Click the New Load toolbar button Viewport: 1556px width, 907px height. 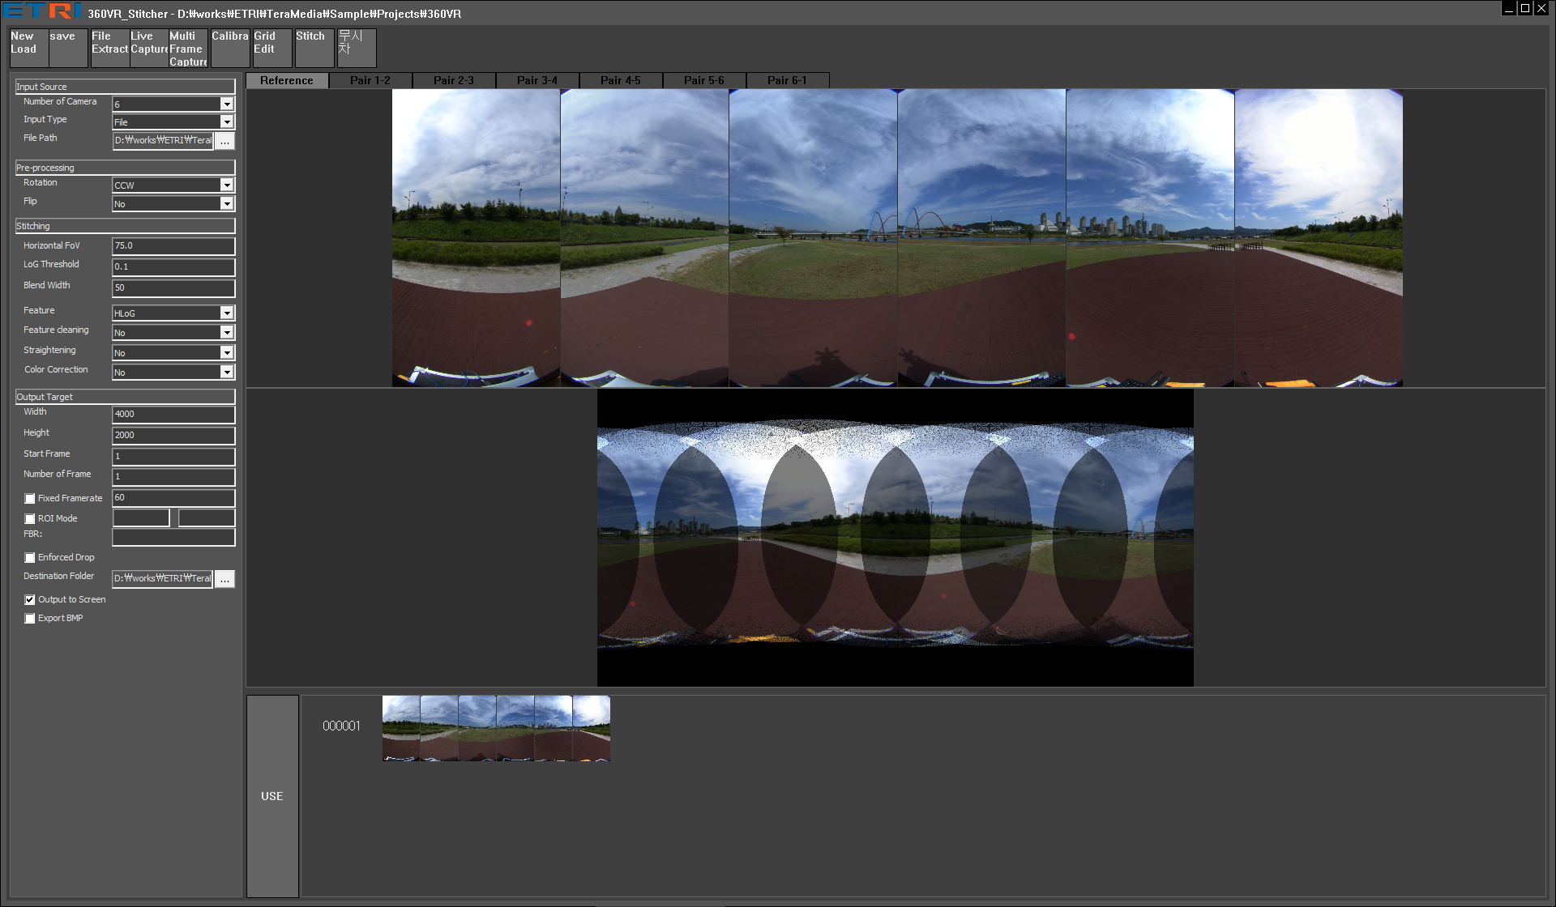coord(28,48)
